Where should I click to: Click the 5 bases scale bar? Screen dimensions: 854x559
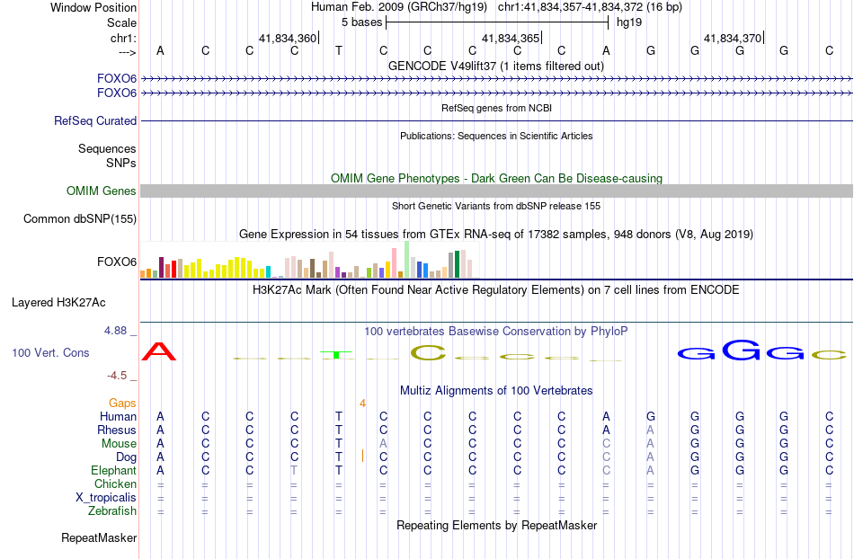click(x=497, y=22)
